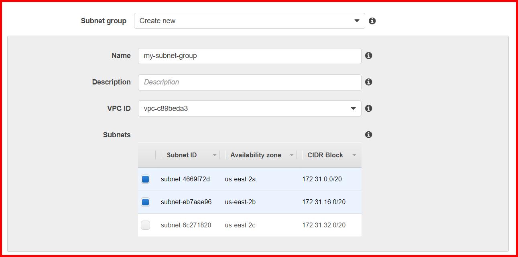Click the info icon beside Description
The width and height of the screenshot is (518, 257).
tap(368, 82)
